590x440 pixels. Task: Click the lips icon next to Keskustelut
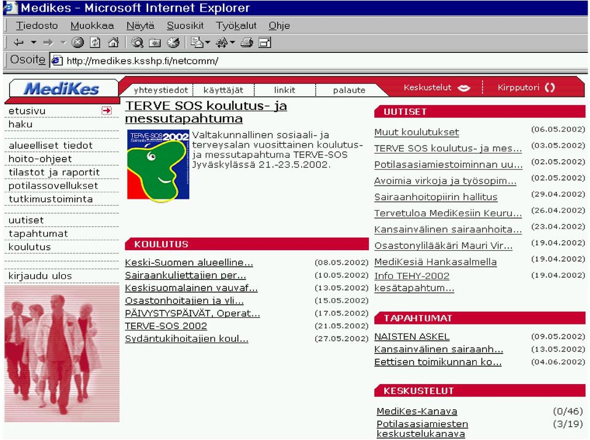(x=464, y=88)
